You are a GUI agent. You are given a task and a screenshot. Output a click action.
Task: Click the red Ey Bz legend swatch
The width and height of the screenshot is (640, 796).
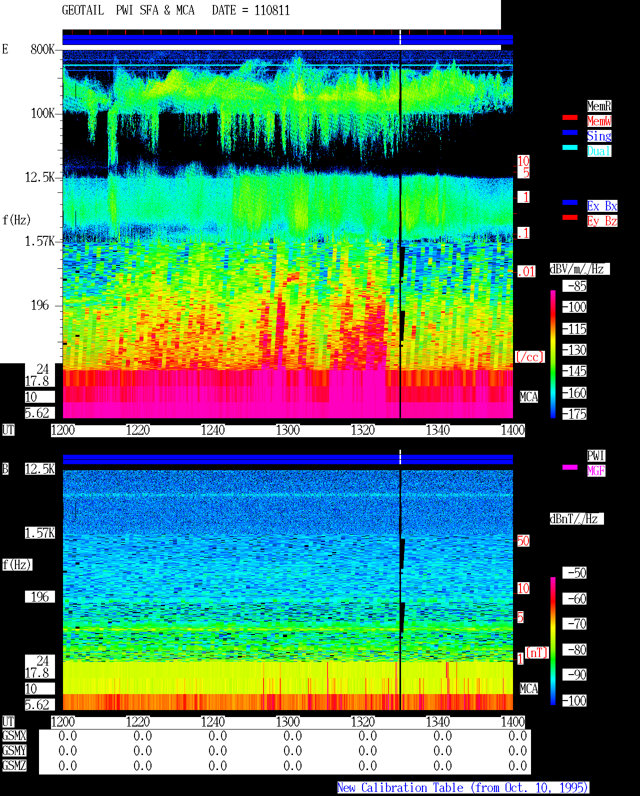[x=570, y=217]
